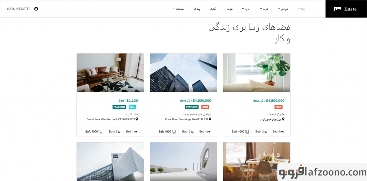Viewport: 367px width, 181px height.
Task: Click Sqft area icon on the plant listing
Action: point(247,132)
